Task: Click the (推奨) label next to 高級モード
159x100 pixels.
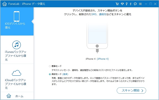Action: click(x=65, y=74)
